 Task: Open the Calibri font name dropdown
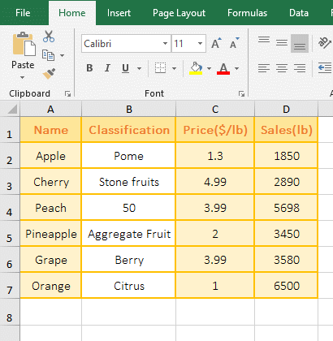(165, 43)
